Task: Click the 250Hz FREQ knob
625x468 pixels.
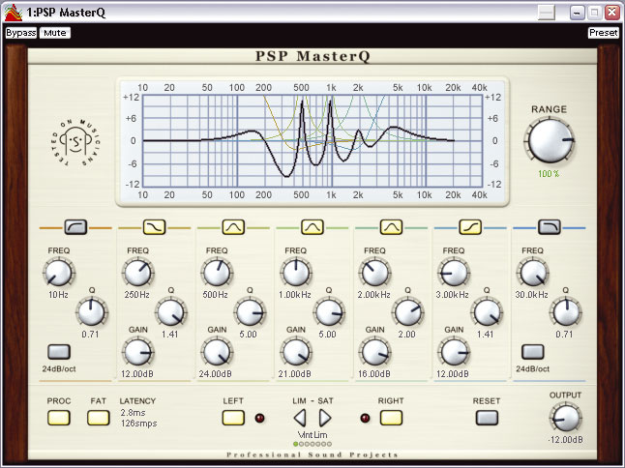Action: coord(137,273)
